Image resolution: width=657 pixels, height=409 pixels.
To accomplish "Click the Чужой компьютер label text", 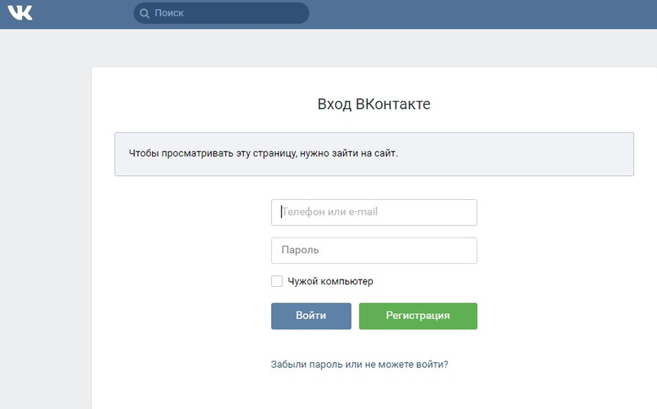I will (x=330, y=281).
